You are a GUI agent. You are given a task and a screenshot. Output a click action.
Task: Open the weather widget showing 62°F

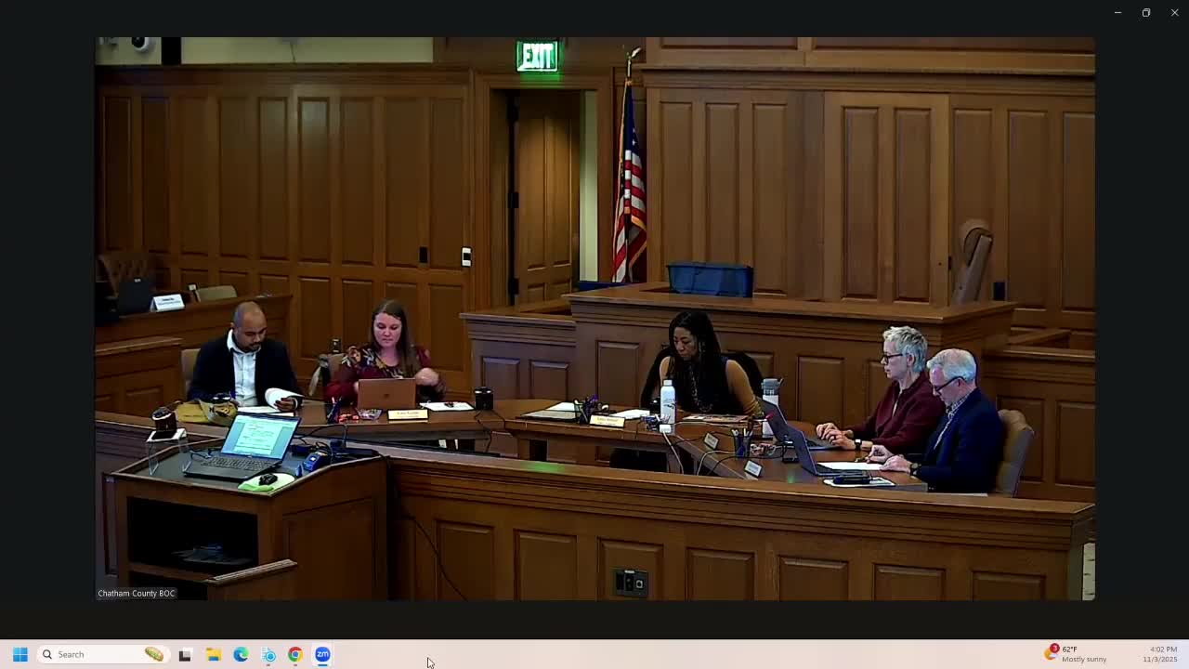point(1052,654)
